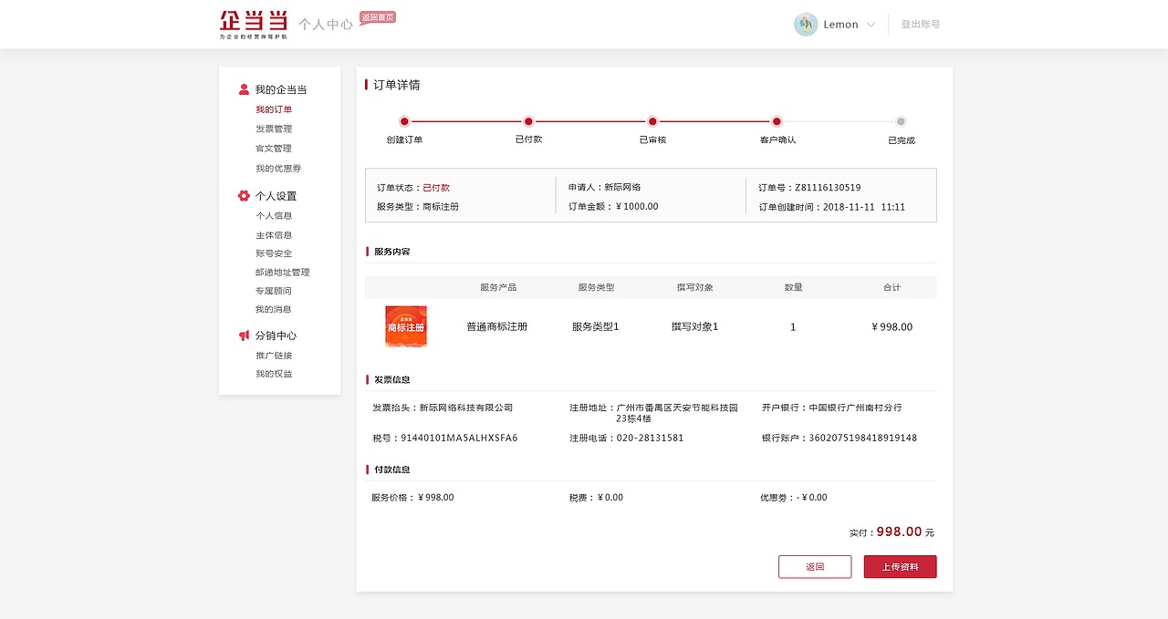Viewport: 1168px width, 619px height.
Task: Click the 已付款 progress step dot
Action: tap(528, 121)
